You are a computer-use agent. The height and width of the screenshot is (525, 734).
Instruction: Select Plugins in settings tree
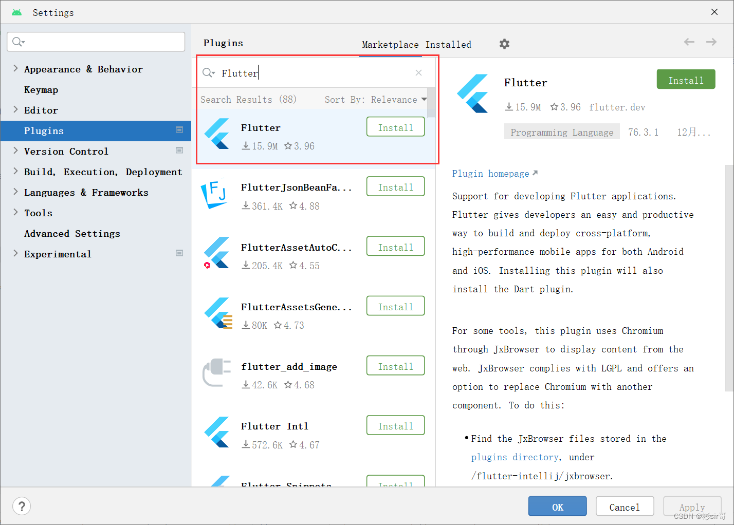tap(96, 131)
